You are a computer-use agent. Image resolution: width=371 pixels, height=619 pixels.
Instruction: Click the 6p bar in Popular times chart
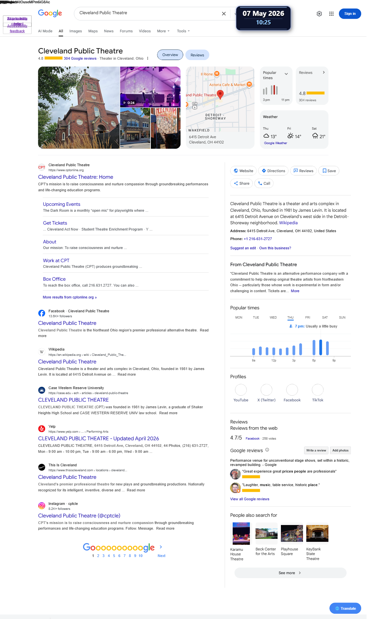coord(314,347)
